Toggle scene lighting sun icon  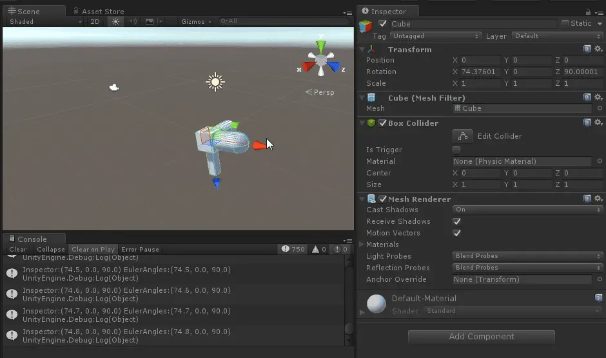(115, 22)
